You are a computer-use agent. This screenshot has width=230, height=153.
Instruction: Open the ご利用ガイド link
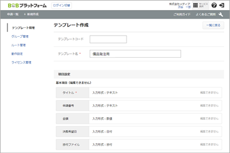tap(181, 14)
